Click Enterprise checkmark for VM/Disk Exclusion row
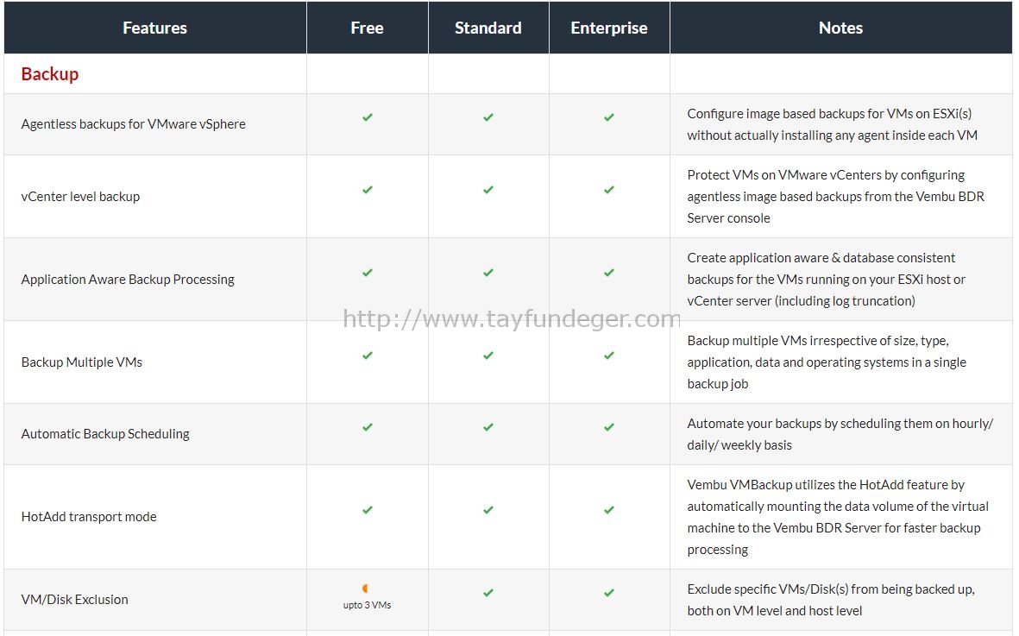Image resolution: width=1019 pixels, height=636 pixels. (609, 593)
